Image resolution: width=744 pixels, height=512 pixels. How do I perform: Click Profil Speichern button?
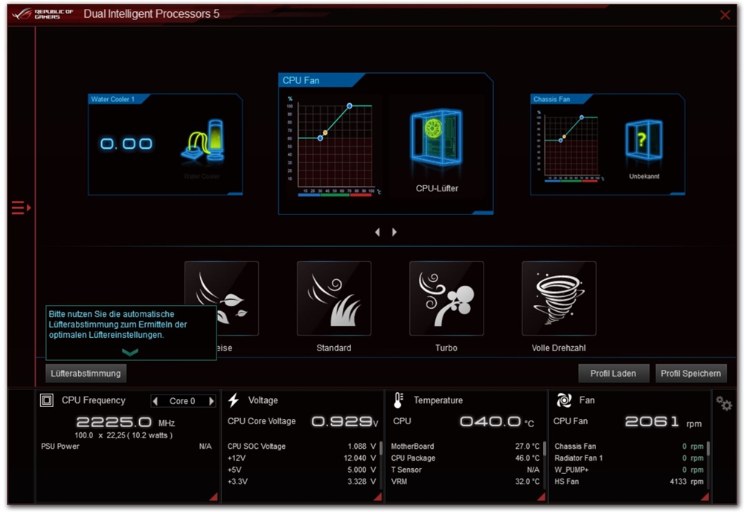[x=691, y=374]
